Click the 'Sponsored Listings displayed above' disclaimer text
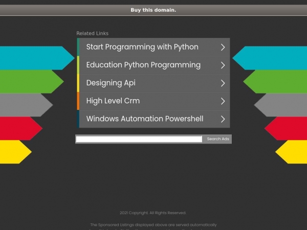The height and width of the screenshot is (230, 307). (x=153, y=225)
